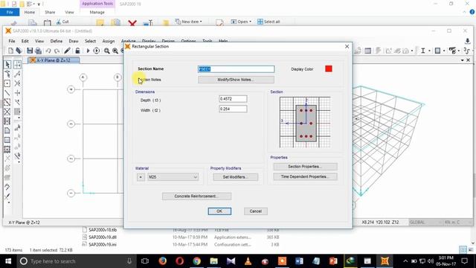This screenshot has height=268, width=476.
Task: Click the Type here to search box
Action: pyautogui.click(x=76, y=261)
